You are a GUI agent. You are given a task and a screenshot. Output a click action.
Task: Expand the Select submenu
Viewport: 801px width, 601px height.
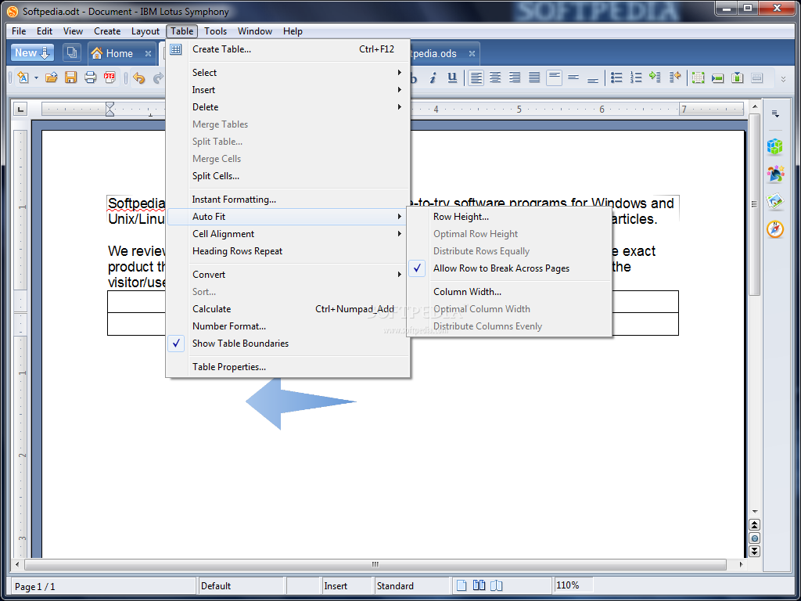point(288,73)
